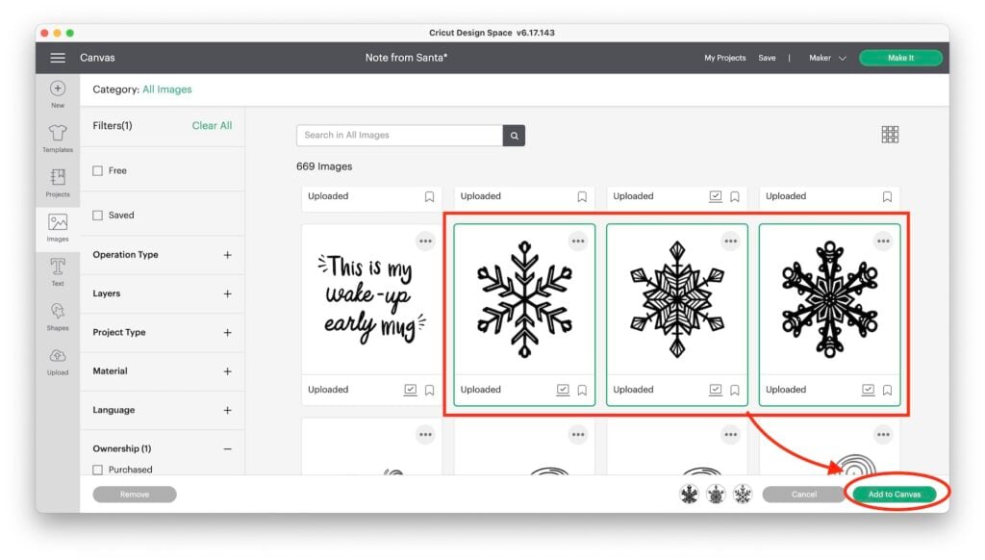Click the New project icon in sidebar

click(x=58, y=93)
